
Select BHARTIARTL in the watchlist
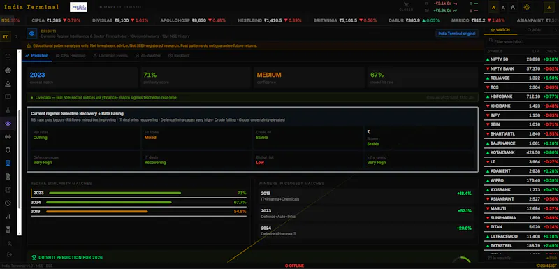(521, 134)
